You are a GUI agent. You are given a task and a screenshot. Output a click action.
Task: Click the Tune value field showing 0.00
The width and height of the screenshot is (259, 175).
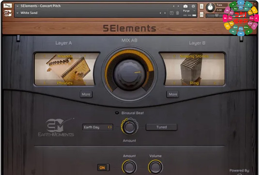(220, 10)
